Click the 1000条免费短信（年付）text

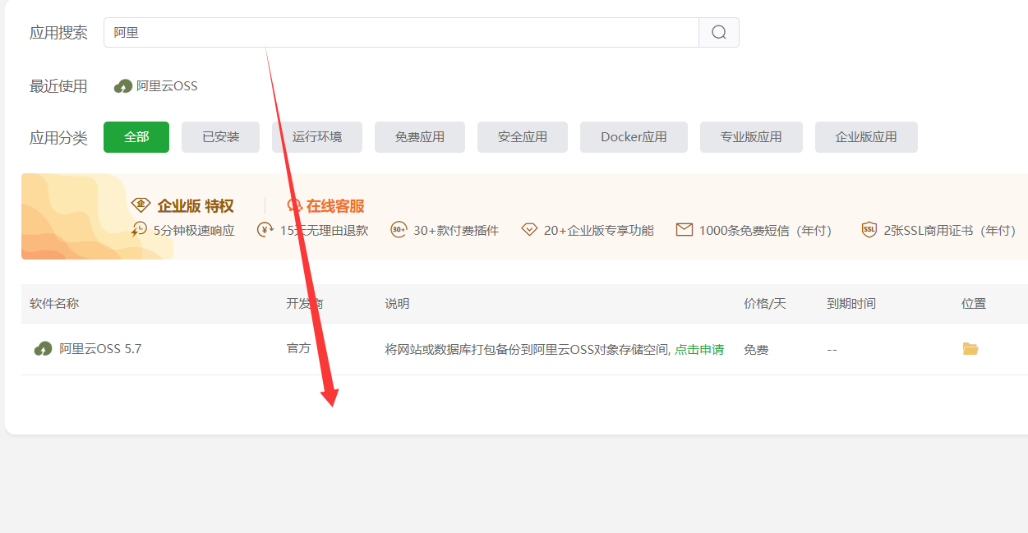point(768,231)
